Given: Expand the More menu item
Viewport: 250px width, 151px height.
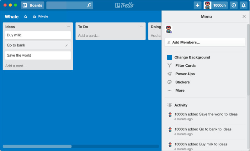Looking at the screenshot, I should tap(180, 90).
